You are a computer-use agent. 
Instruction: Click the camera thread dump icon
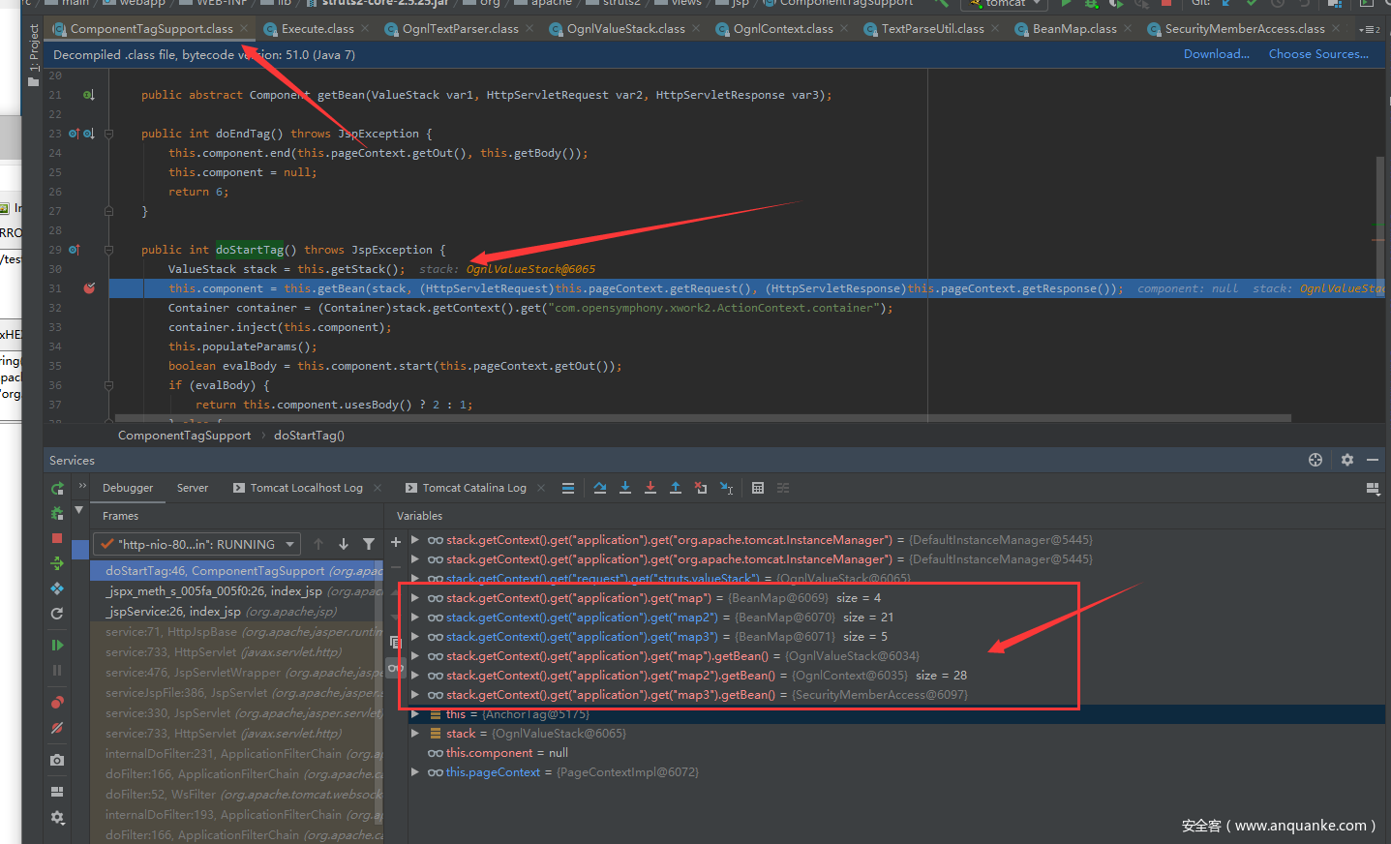[x=57, y=760]
